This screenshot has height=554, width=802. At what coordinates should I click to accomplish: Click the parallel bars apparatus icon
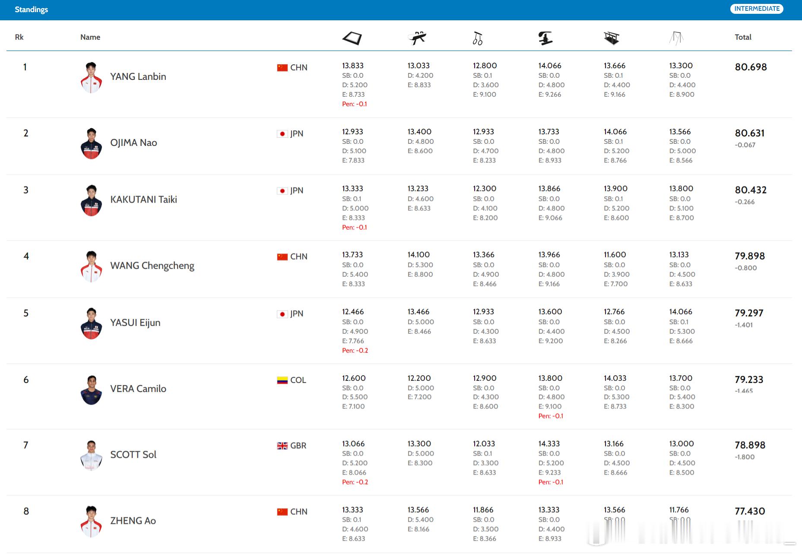[x=612, y=38]
